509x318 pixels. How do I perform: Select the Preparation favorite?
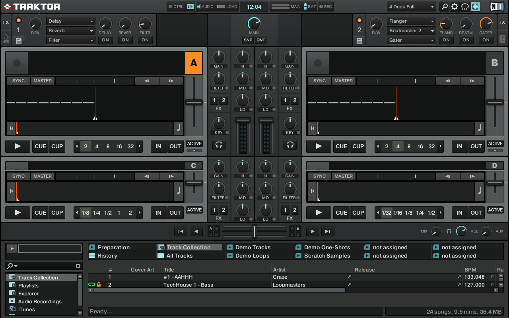pos(114,247)
